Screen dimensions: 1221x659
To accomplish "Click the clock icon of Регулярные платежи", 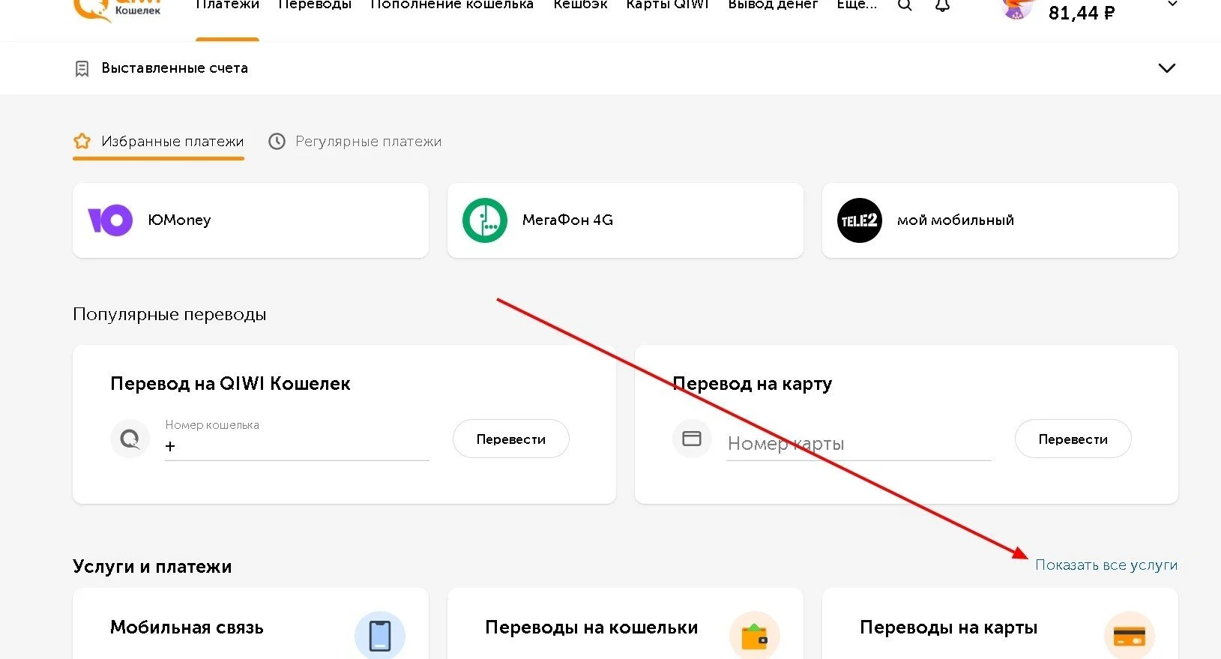I will (277, 141).
